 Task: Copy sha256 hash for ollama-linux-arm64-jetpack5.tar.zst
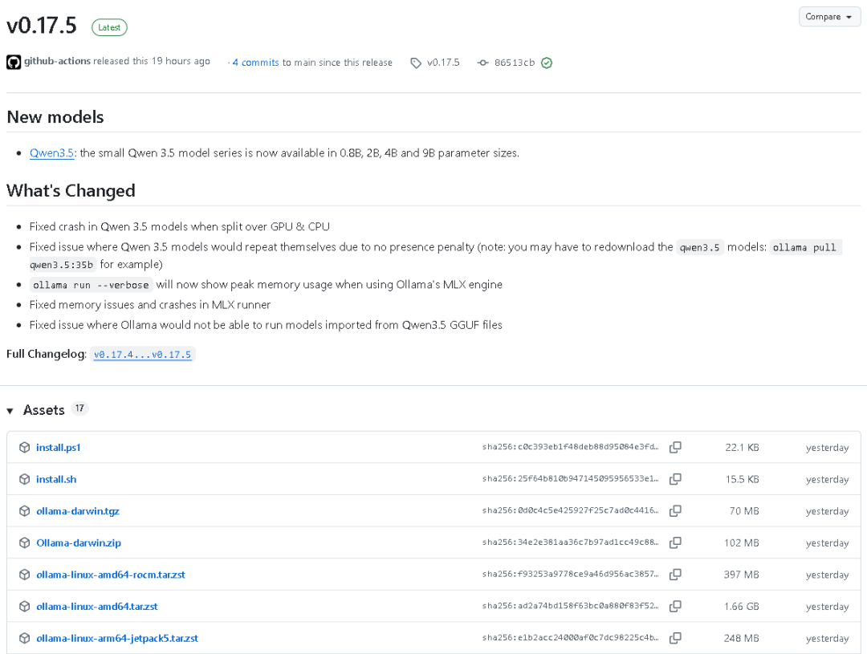coord(675,639)
